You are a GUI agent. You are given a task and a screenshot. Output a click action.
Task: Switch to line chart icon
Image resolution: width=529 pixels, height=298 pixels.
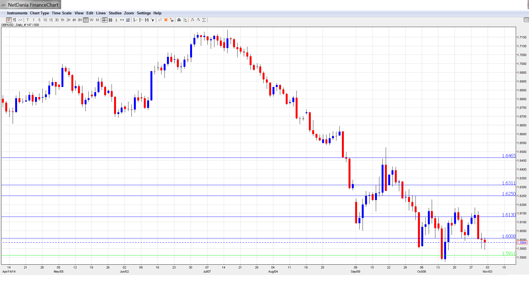(x=20, y=20)
